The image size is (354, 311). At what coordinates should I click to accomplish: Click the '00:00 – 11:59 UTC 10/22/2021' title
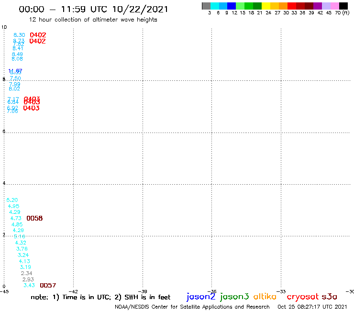pyautogui.click(x=93, y=9)
